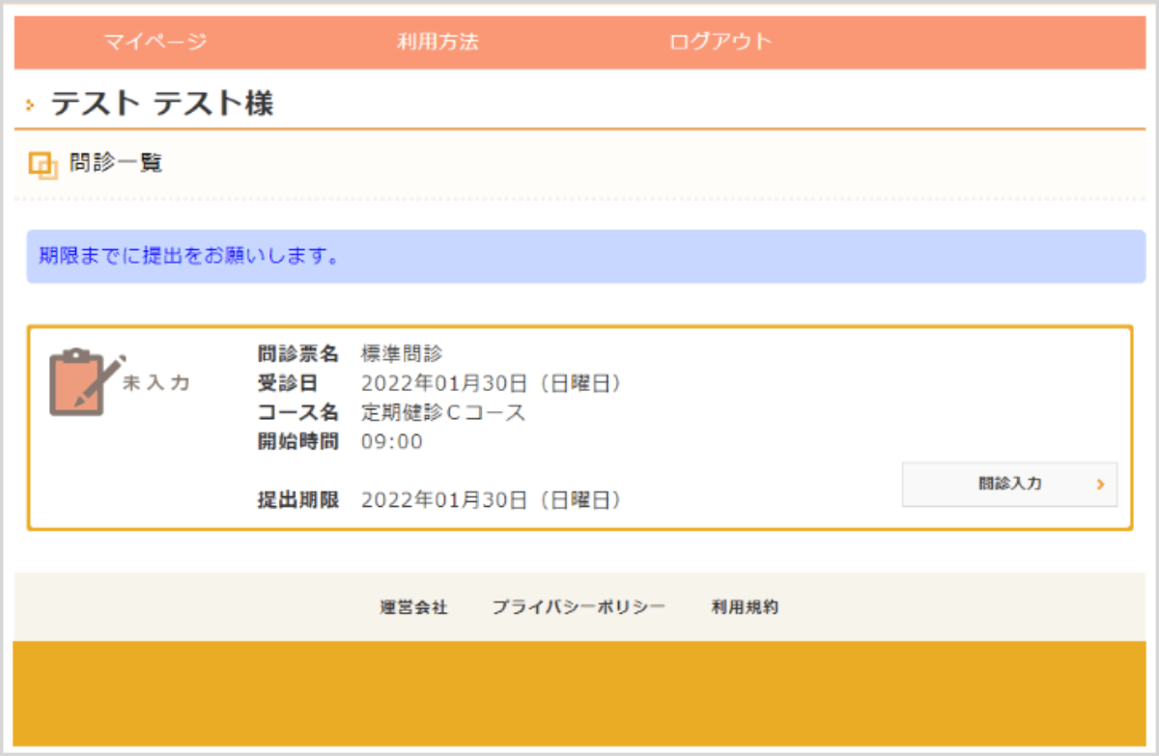Click the 提出期限 deadline date value

point(491,500)
